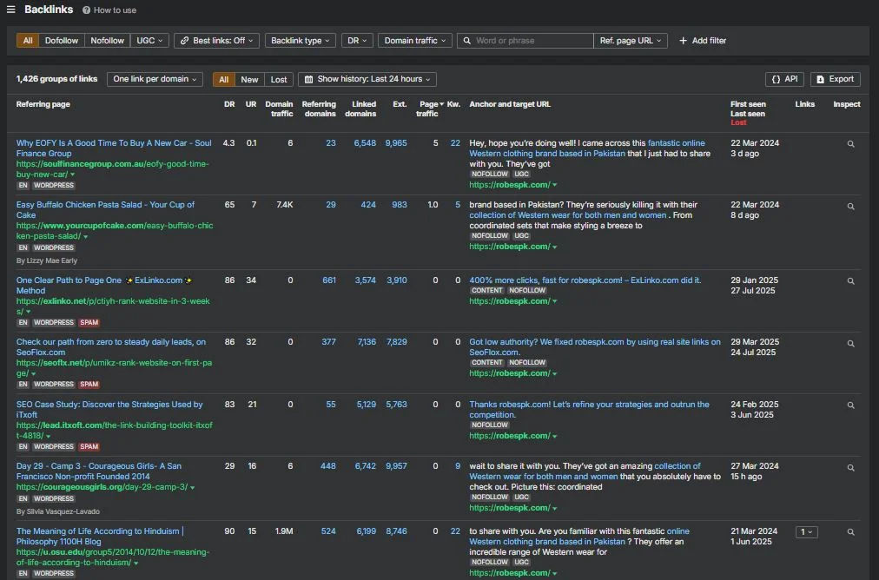Open the Ref. page URL dropdown
The width and height of the screenshot is (879, 580).
click(x=631, y=40)
